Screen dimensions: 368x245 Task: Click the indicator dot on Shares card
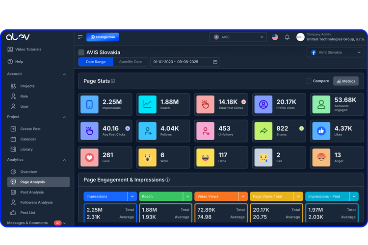(x=301, y=128)
